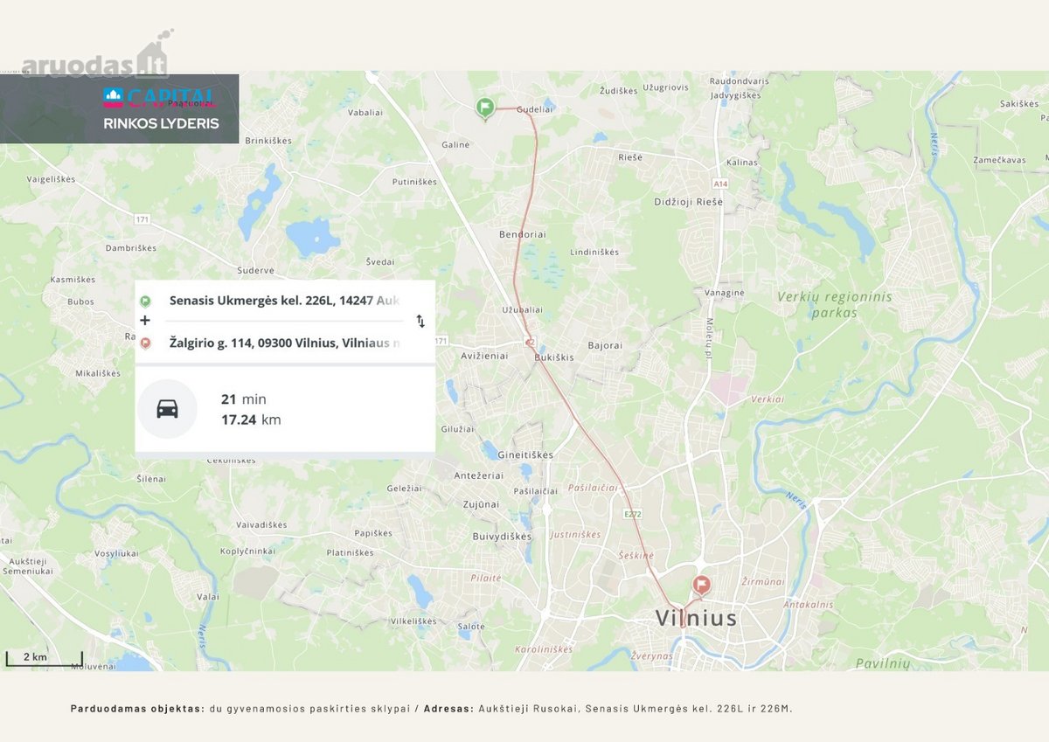1049x742 pixels.
Task: Click the Bukiškis map label
Action: click(553, 357)
